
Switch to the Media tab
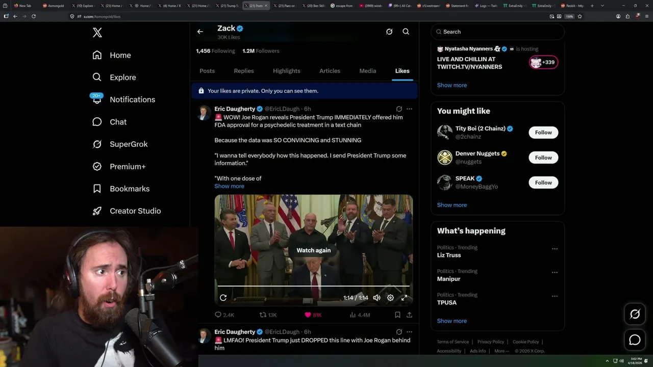click(x=368, y=71)
